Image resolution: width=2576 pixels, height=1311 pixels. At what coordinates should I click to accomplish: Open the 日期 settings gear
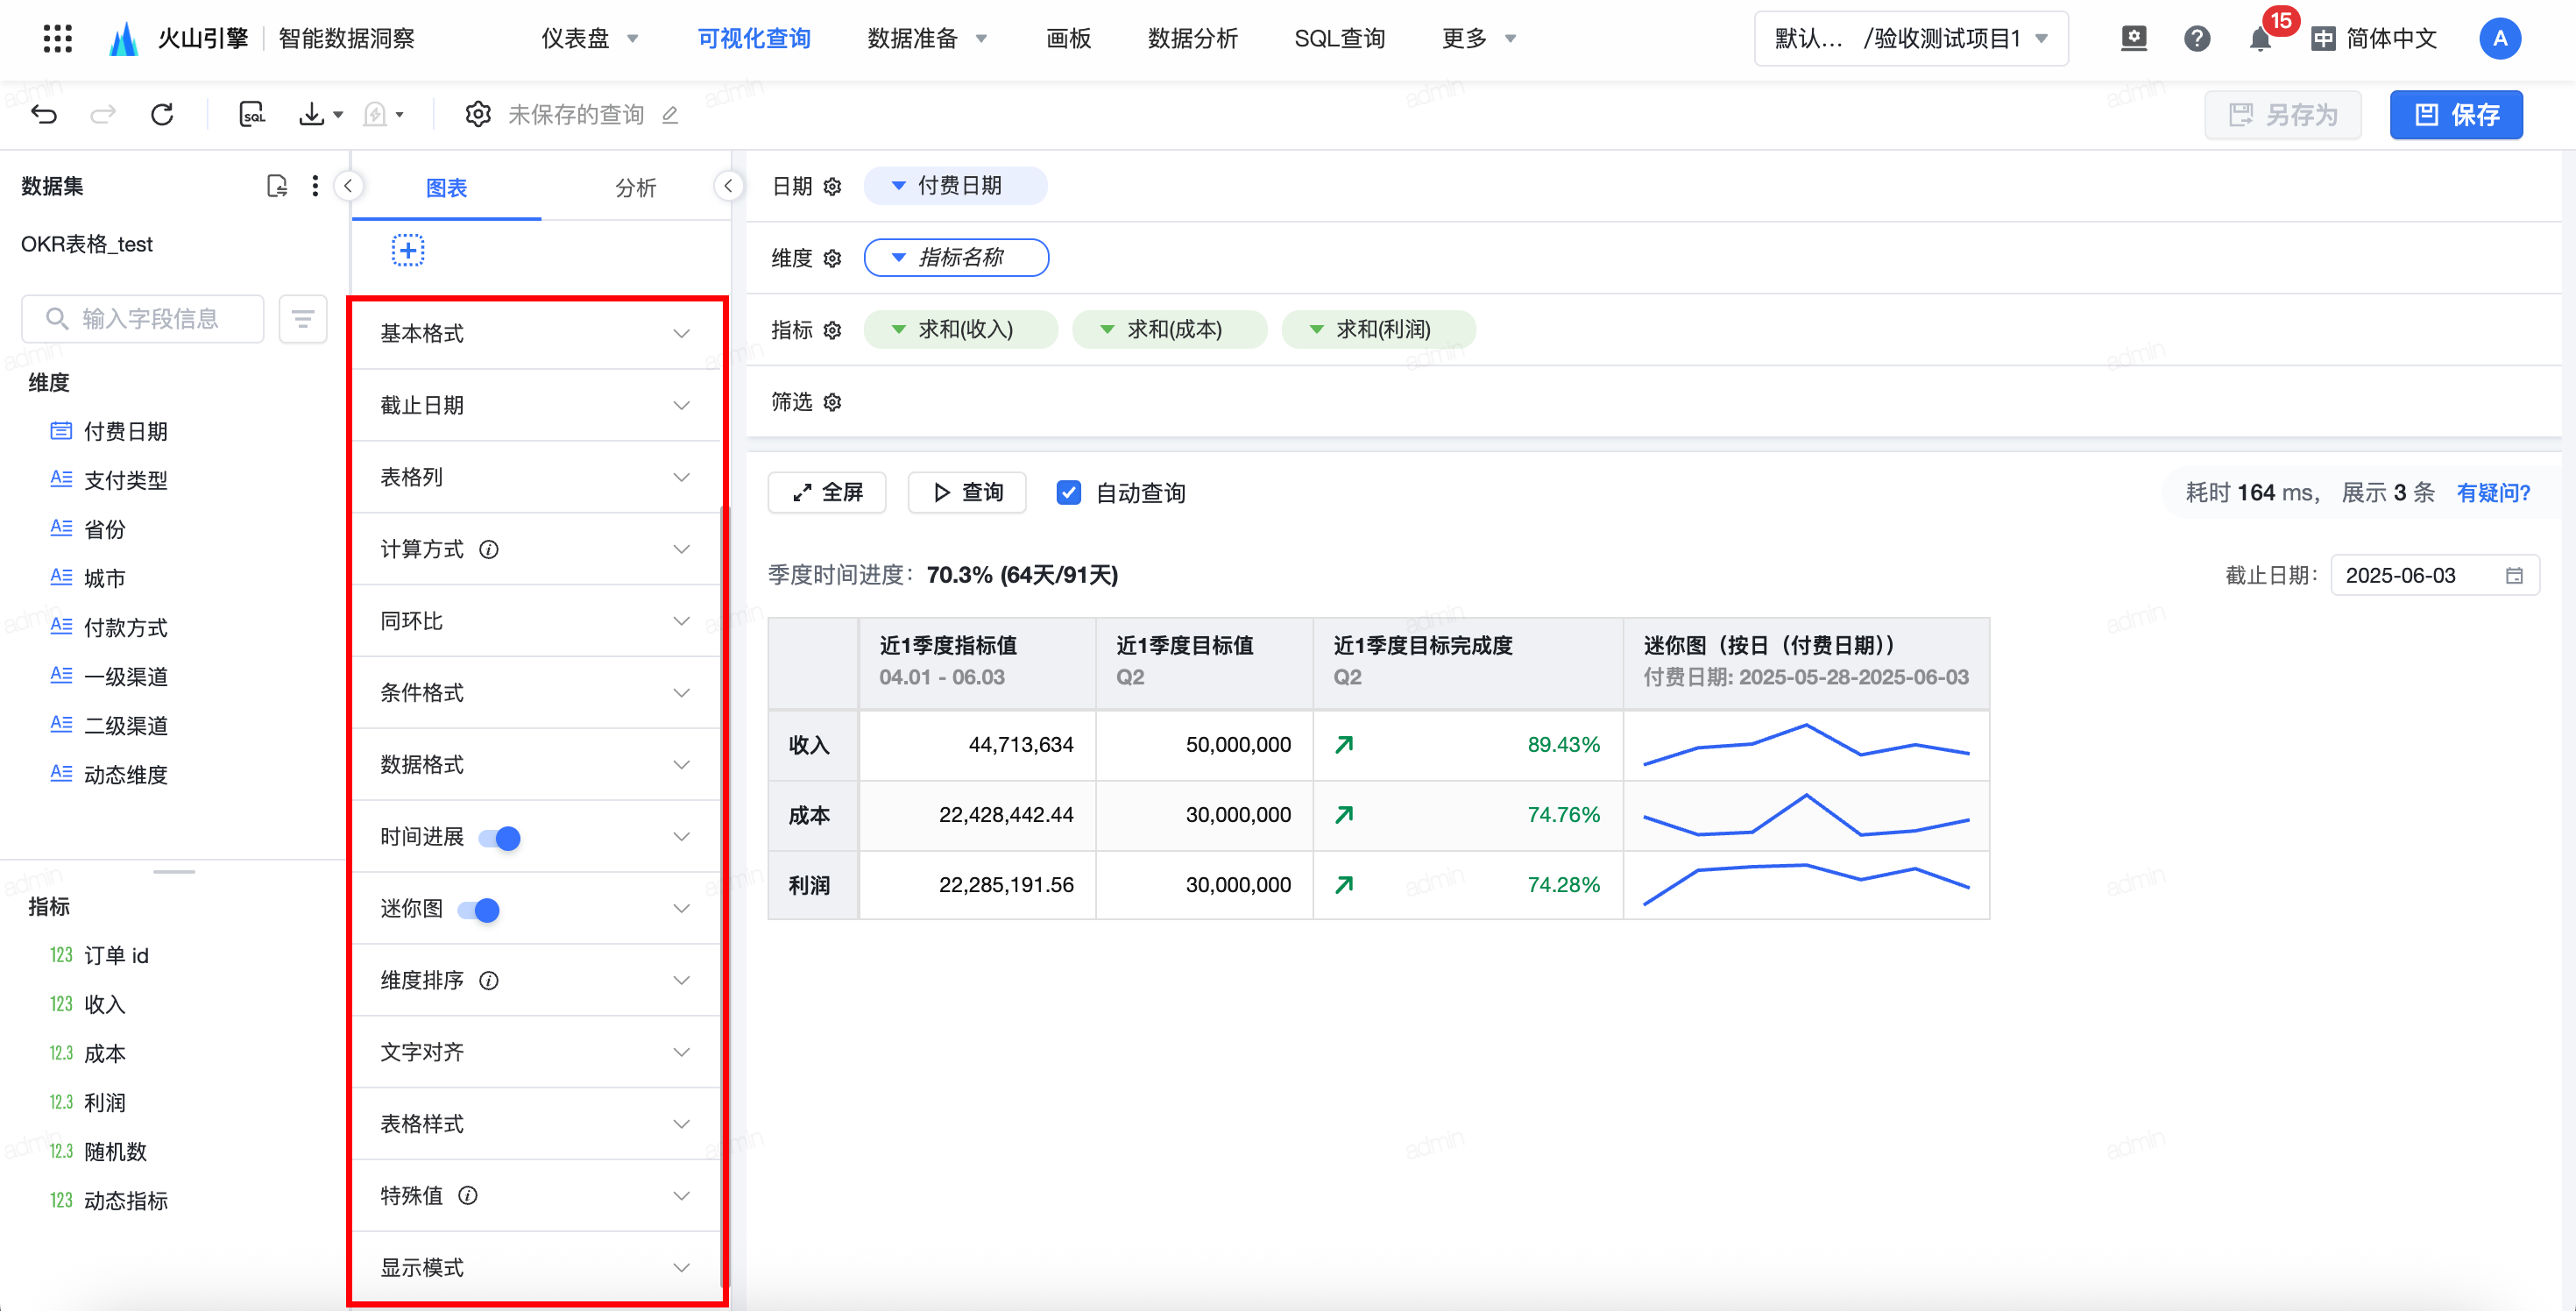coord(832,186)
